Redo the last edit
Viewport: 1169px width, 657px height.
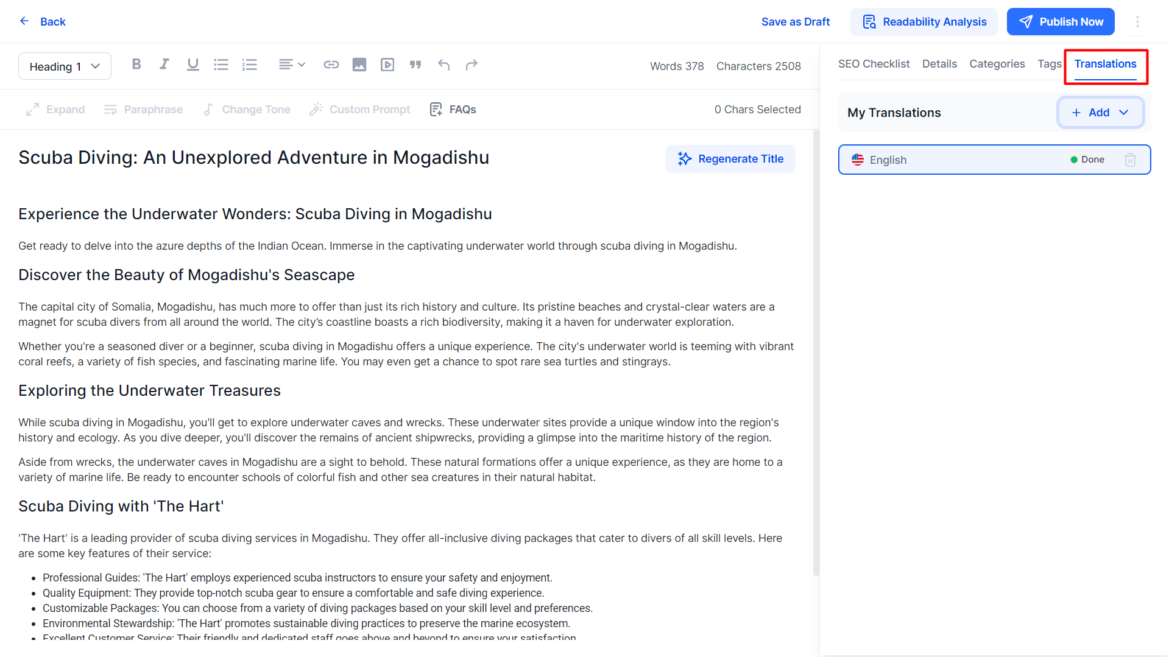[x=471, y=65]
